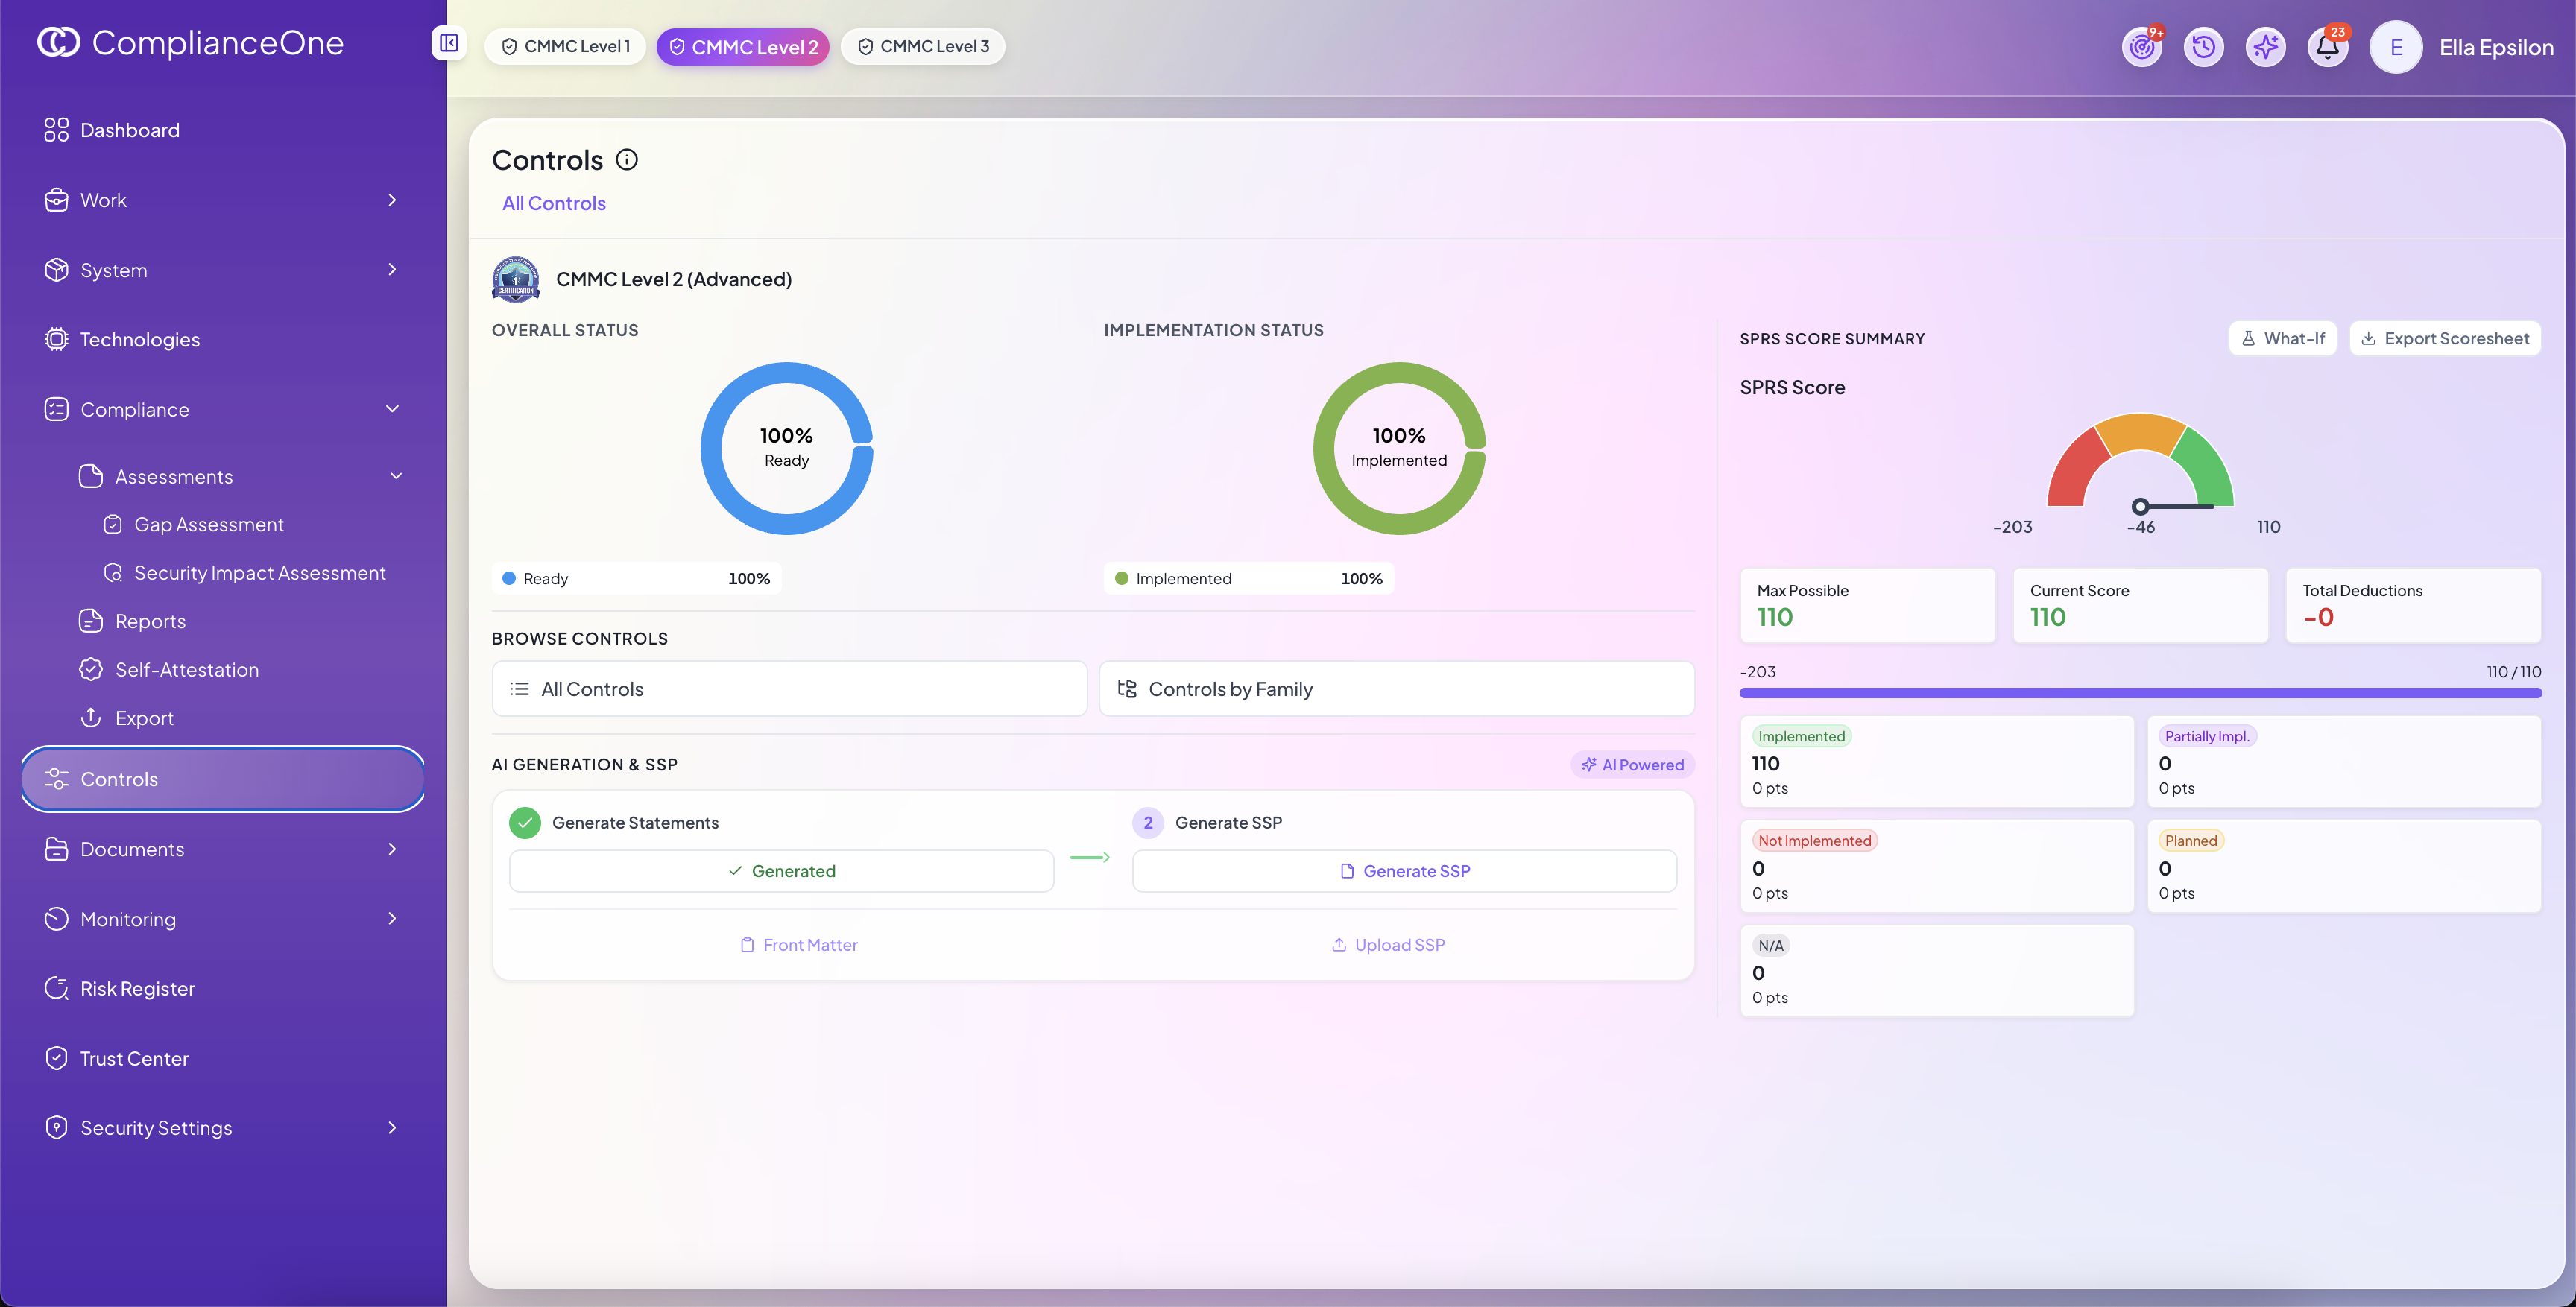Click the Monitoring gauge icon
The image size is (2576, 1307).
[x=56, y=919]
